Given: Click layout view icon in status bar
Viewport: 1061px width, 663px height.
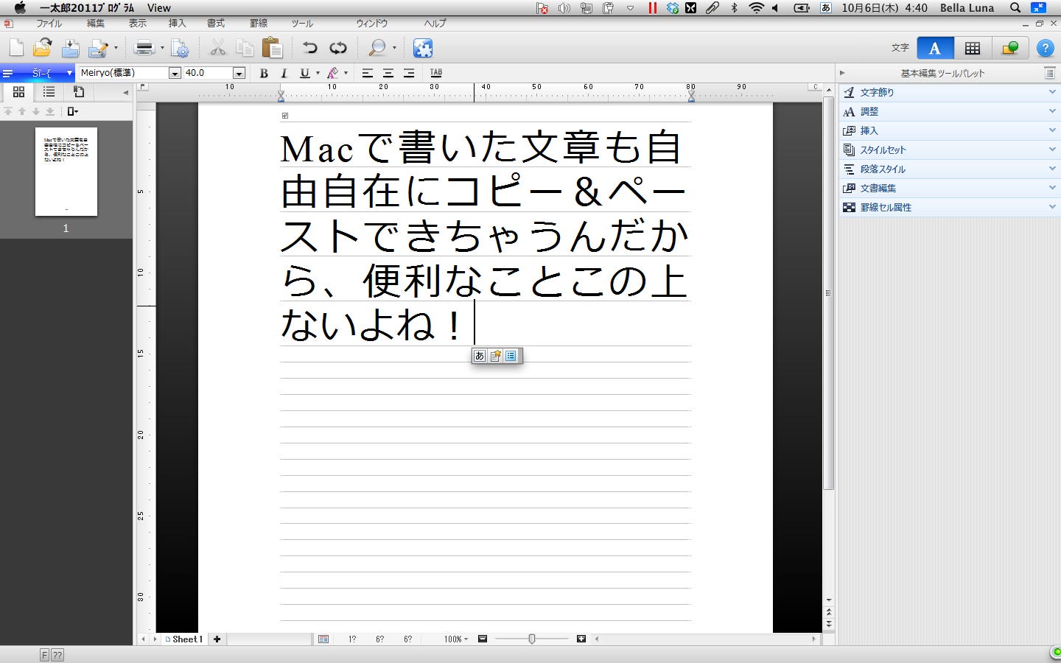Looking at the screenshot, I should pos(323,639).
